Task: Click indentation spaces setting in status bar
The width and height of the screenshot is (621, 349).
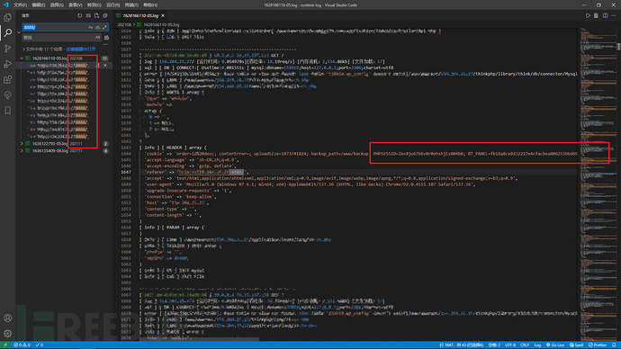Action: coord(493,345)
